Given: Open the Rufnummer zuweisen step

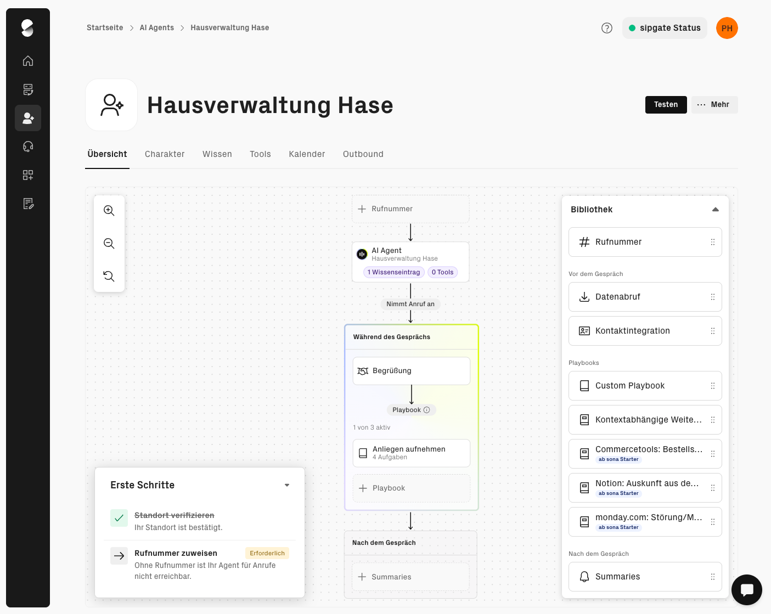Looking at the screenshot, I should (x=200, y=565).
